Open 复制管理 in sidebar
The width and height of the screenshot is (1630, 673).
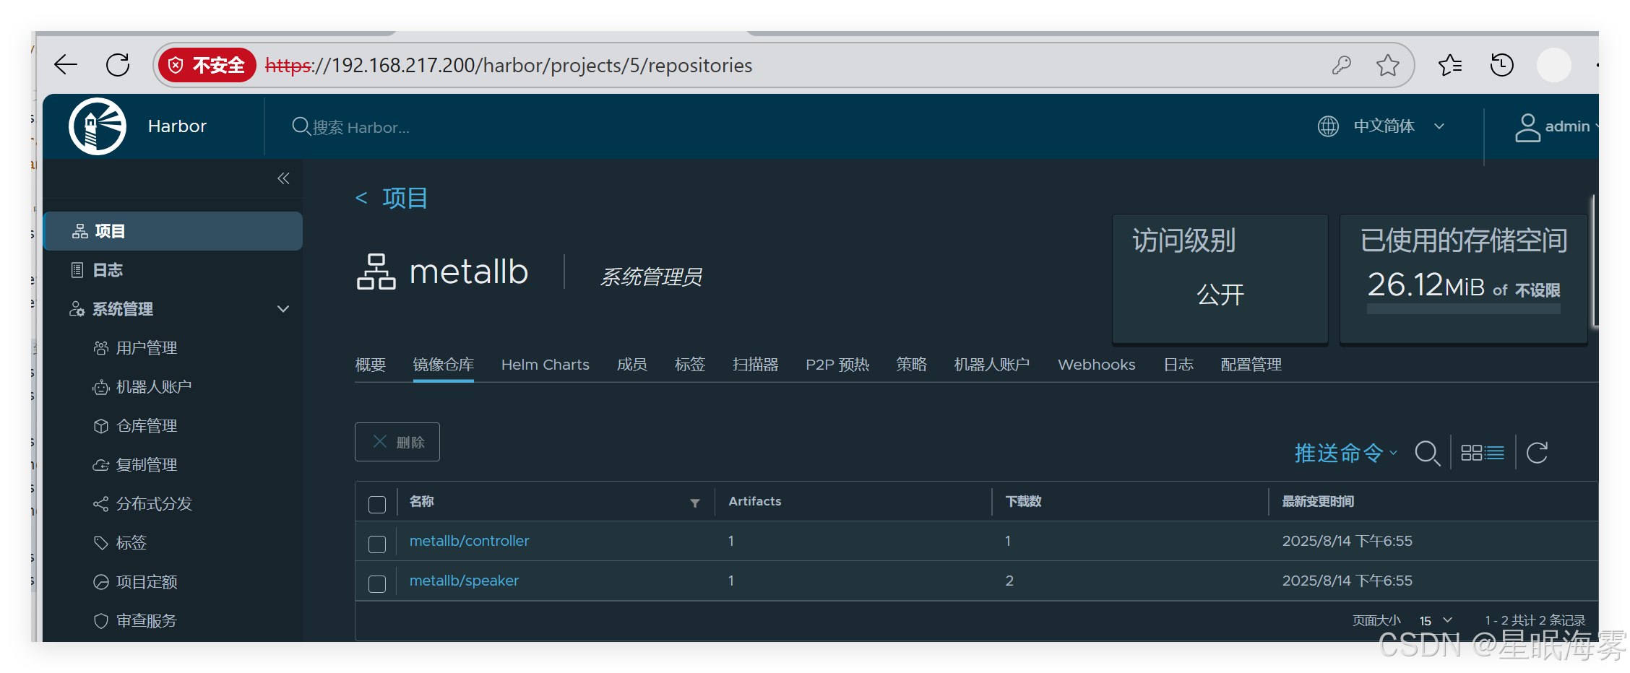click(147, 465)
